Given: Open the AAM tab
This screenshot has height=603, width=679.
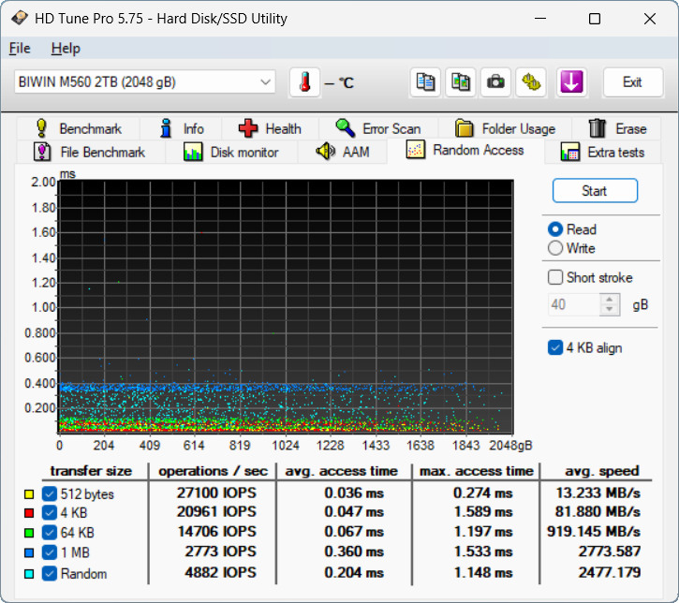Looking at the screenshot, I should pos(342,152).
